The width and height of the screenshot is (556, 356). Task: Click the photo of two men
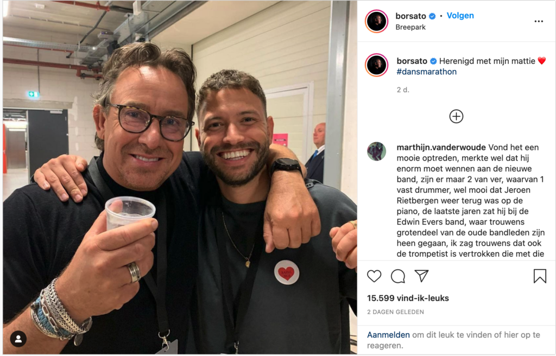(180, 177)
